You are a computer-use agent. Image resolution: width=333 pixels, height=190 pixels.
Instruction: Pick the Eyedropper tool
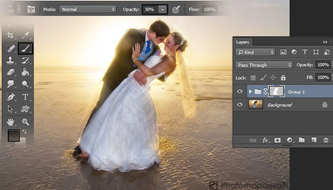click(x=25, y=35)
